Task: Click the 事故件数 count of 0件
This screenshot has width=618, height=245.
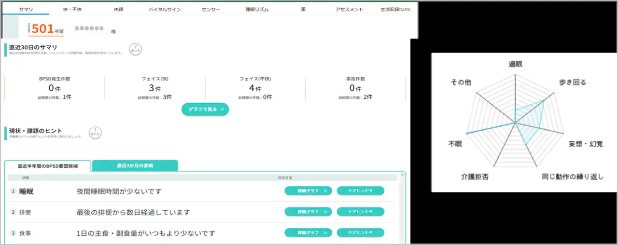Action: pos(355,88)
